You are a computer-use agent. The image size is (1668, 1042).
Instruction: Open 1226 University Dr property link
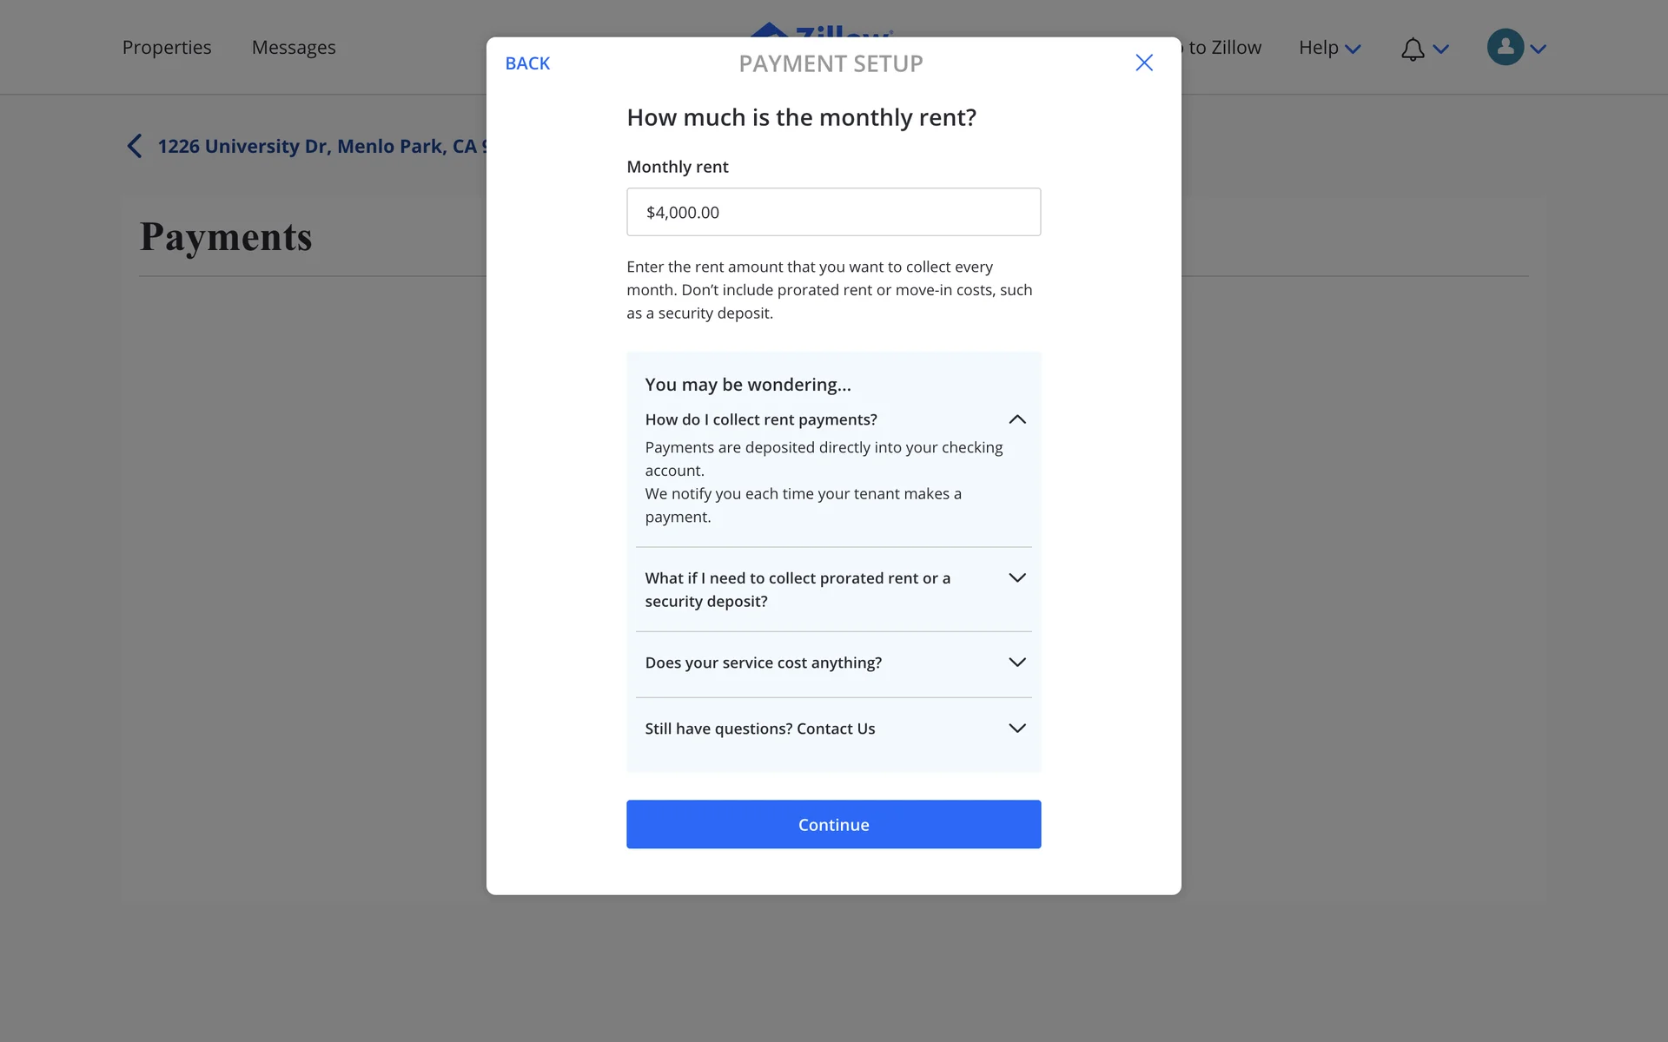[x=317, y=146]
